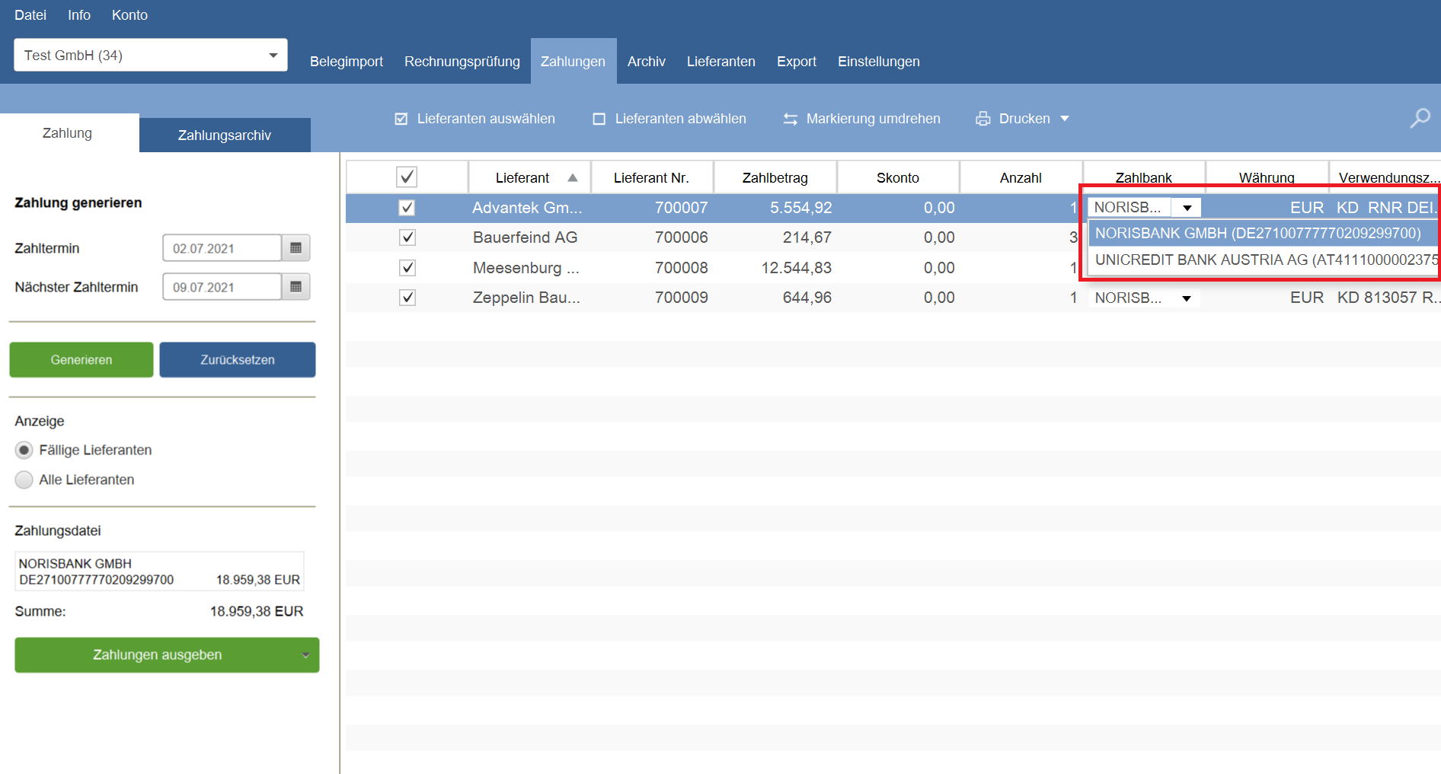Image resolution: width=1441 pixels, height=774 pixels.
Task: Click the amount 214,67
Action: tap(807, 237)
